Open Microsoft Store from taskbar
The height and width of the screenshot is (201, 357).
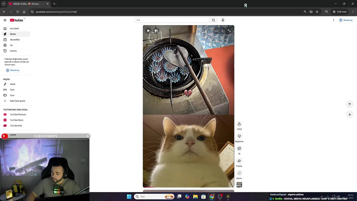[x=204, y=197]
